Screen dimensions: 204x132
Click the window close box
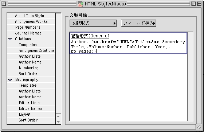coord(4,4)
